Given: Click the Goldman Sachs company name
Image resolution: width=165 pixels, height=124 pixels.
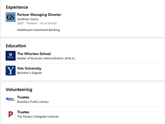Looking at the screenshot, I should click(x=28, y=19).
